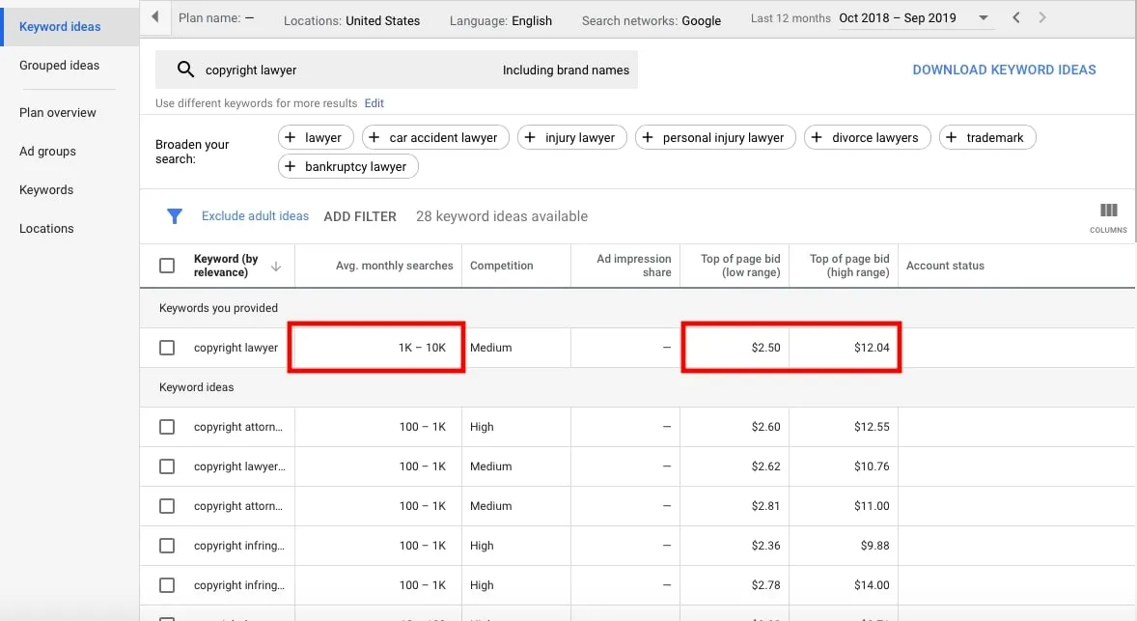Add the 'car accident lawyer' suggestion chip

(433, 137)
